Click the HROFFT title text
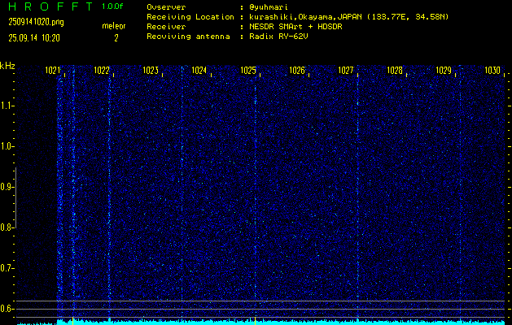 point(50,6)
